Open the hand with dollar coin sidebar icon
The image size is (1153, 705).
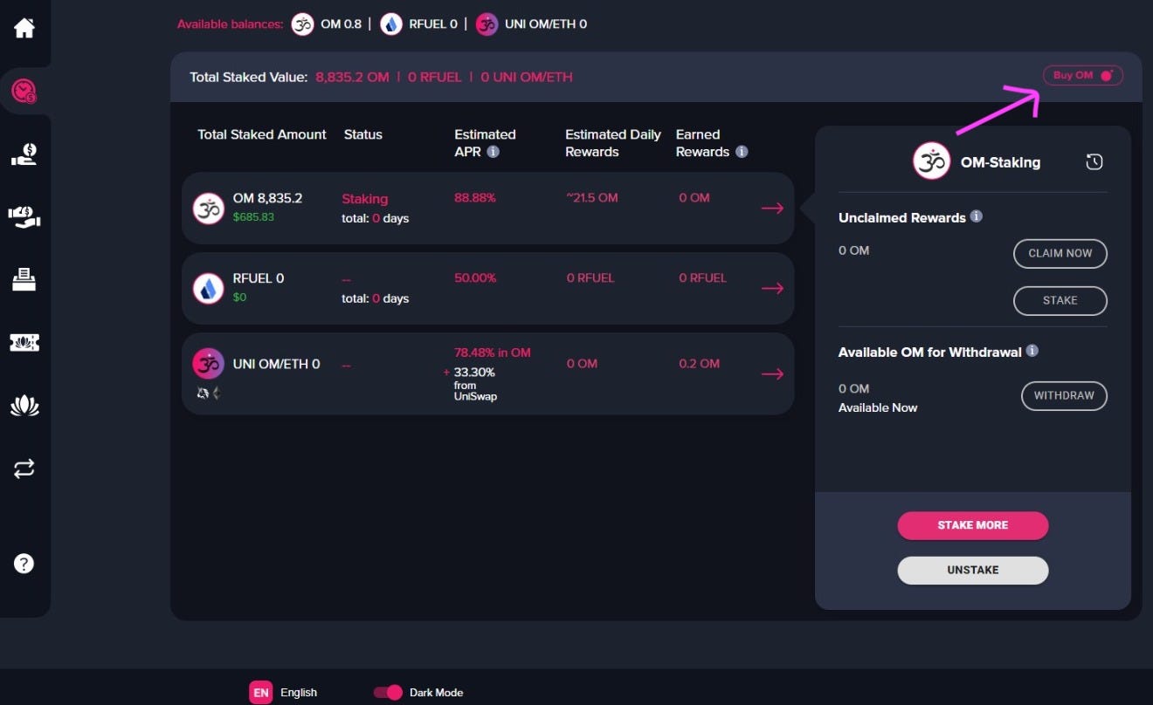tap(24, 154)
